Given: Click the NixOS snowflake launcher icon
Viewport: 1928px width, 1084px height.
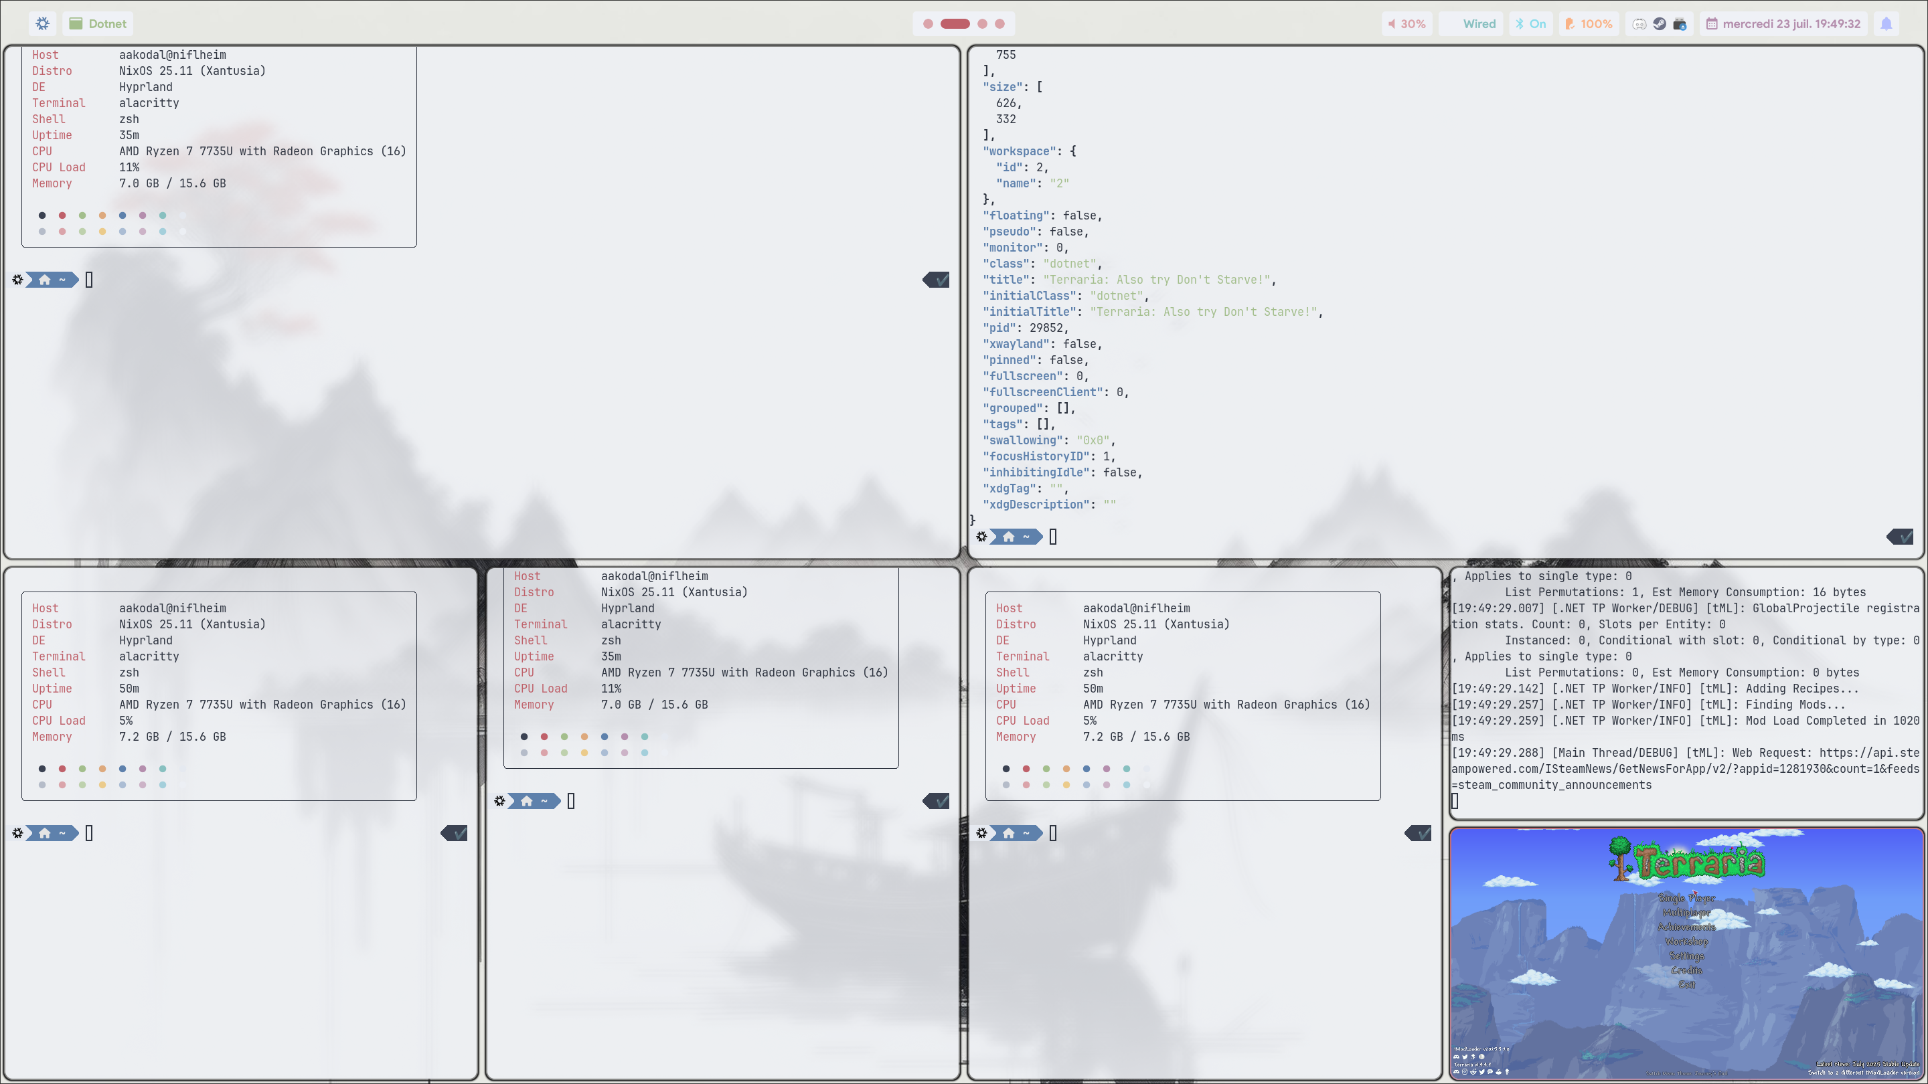Looking at the screenshot, I should click(43, 23).
